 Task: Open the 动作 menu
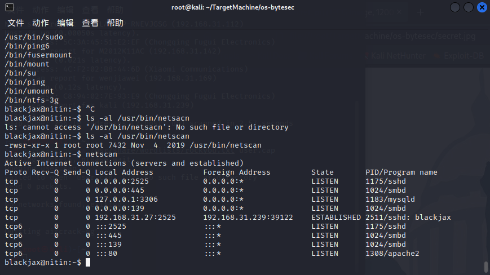coord(41,23)
